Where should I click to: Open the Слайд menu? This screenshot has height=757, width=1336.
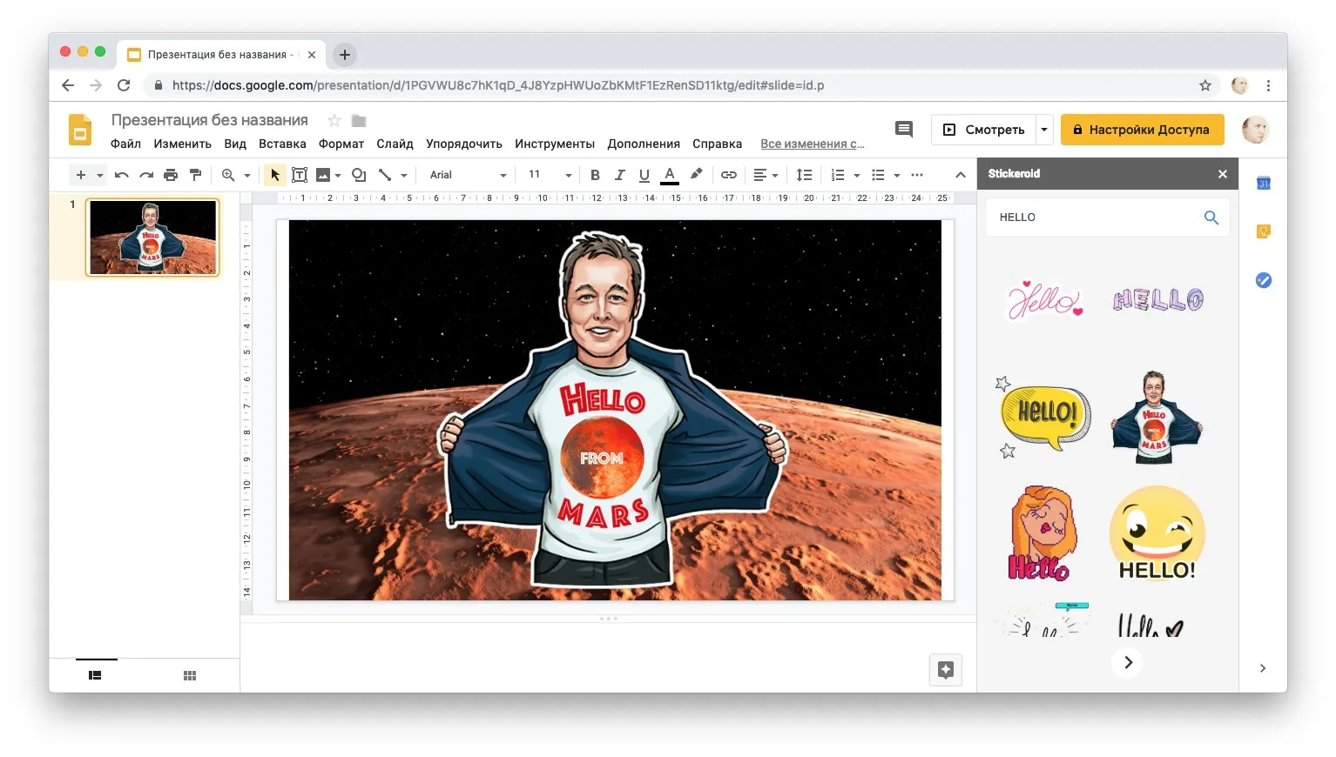395,144
